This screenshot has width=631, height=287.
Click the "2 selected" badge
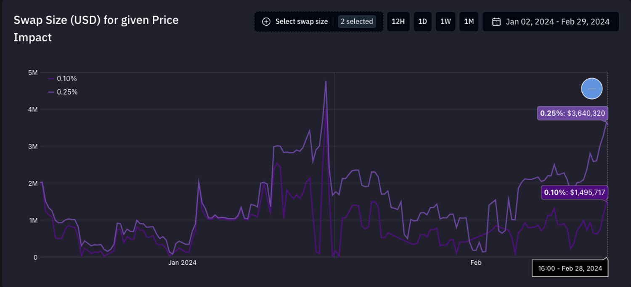coord(357,21)
